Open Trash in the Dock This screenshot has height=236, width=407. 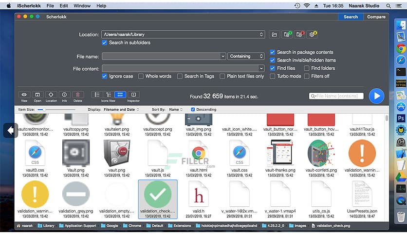tap(401, 216)
